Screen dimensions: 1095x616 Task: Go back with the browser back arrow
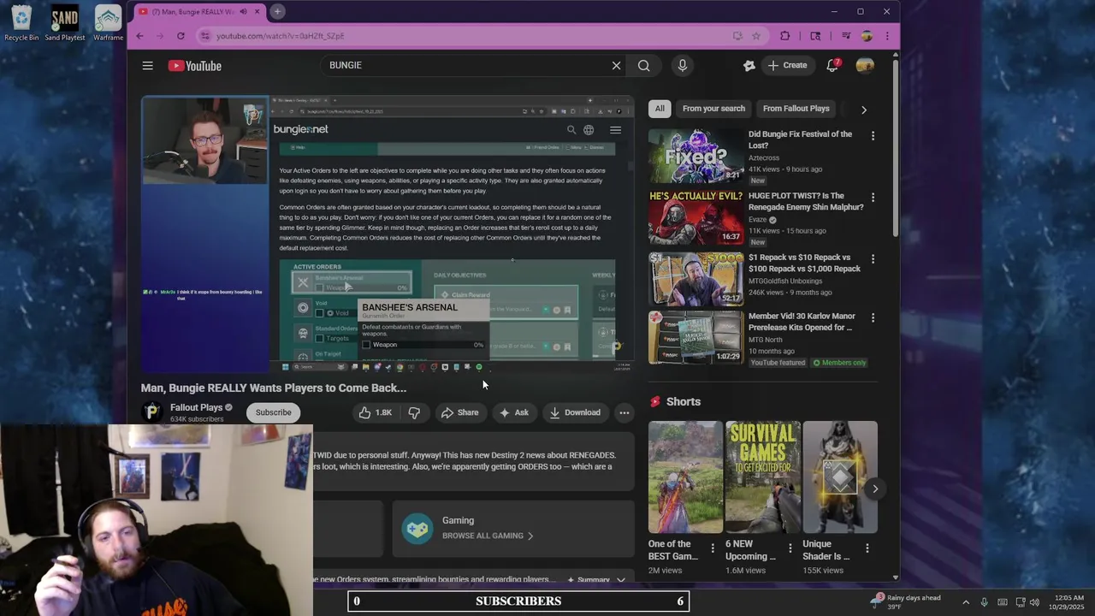point(140,36)
